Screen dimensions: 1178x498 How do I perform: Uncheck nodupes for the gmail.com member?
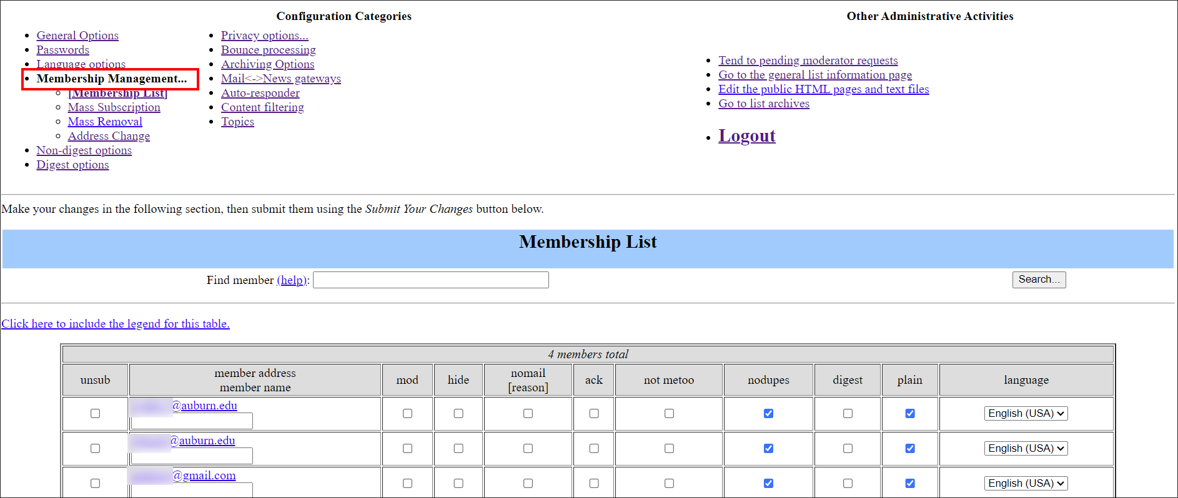coord(768,484)
